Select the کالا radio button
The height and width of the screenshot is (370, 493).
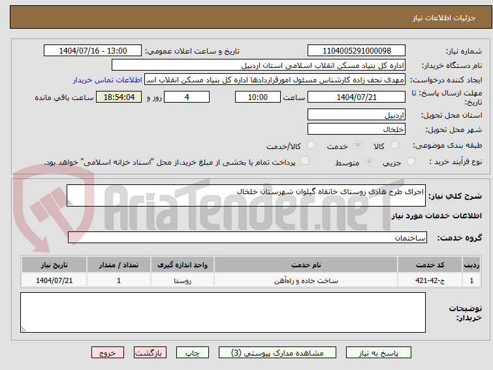[394, 145]
